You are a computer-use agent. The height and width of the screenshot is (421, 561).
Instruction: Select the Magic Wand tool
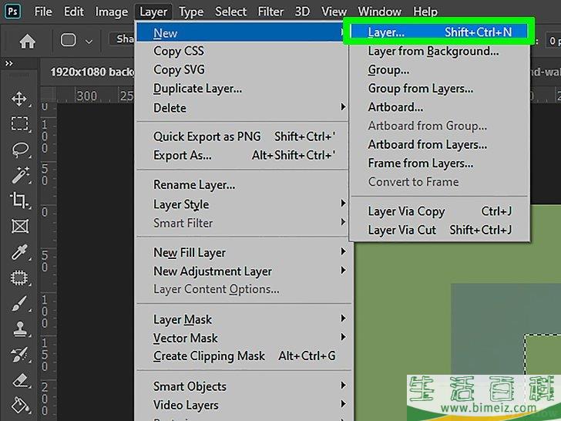click(x=20, y=175)
